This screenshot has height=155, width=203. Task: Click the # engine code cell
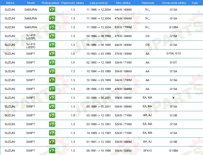click(173, 98)
